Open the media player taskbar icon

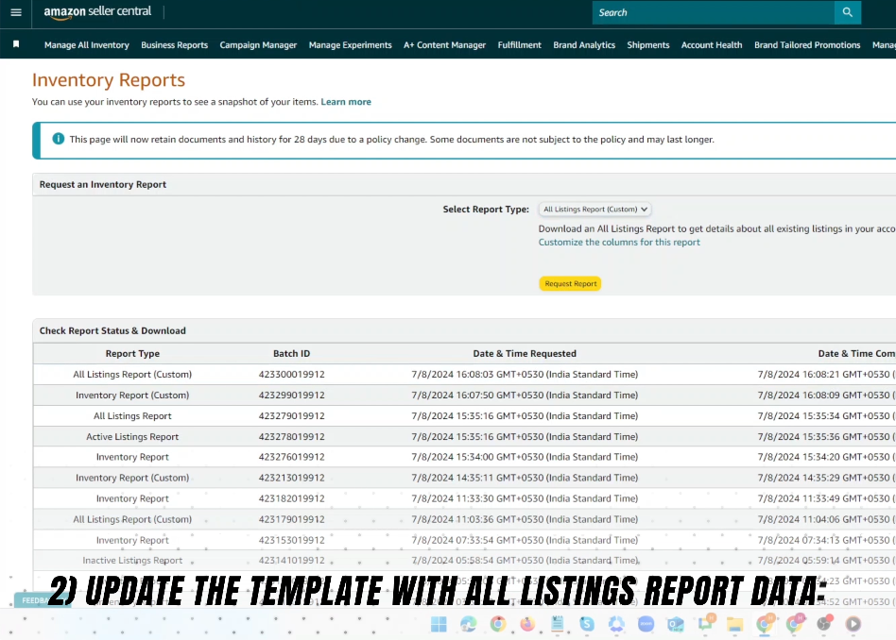point(853,624)
